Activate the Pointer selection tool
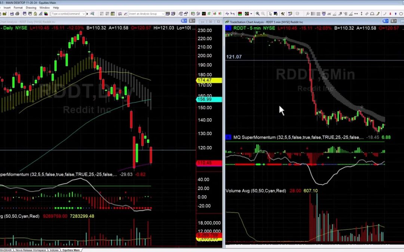Screen dimensions: 404x252 click(x=270, y=13)
